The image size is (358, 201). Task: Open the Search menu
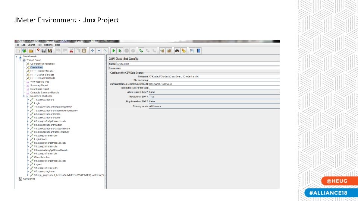31,45
